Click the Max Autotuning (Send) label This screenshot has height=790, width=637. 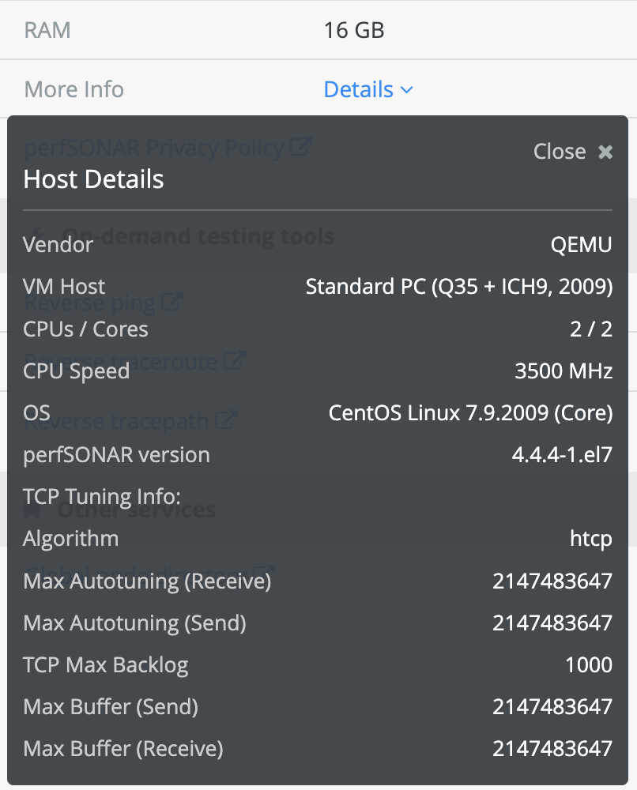134,623
